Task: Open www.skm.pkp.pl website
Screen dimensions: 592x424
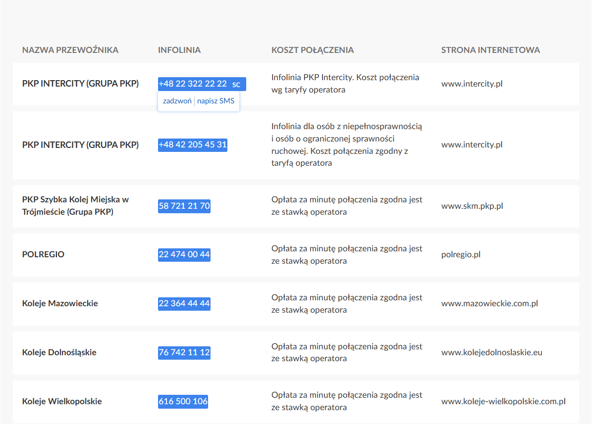Action: click(x=472, y=206)
